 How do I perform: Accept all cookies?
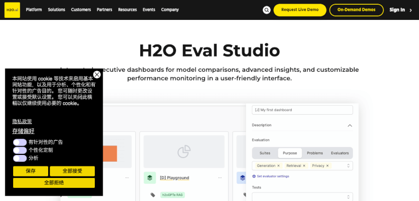coord(72,171)
